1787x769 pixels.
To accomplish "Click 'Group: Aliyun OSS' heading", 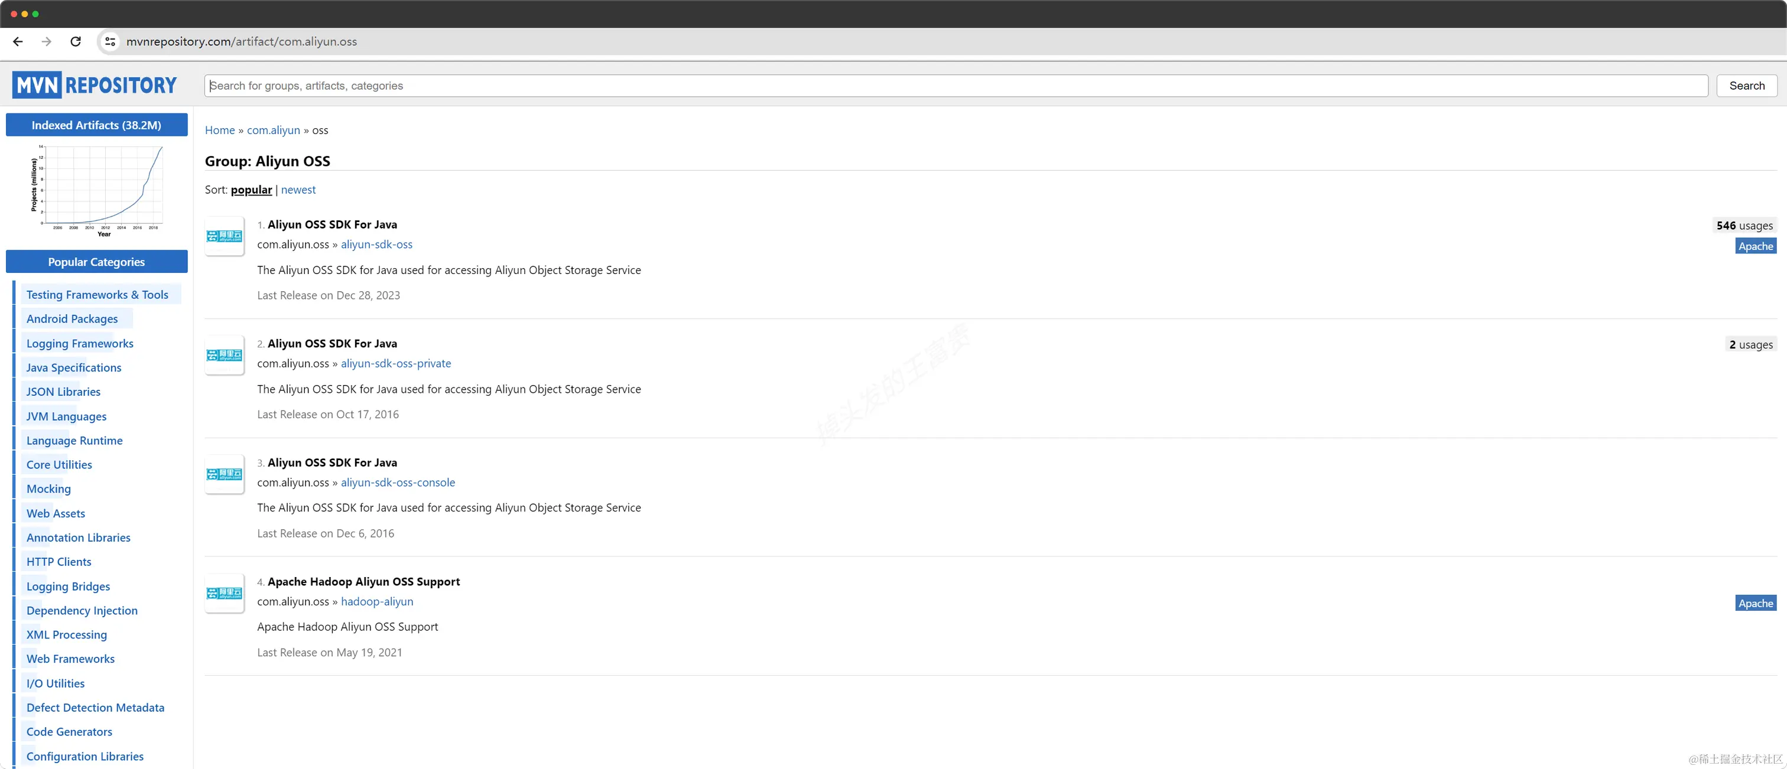I will 267,162.
